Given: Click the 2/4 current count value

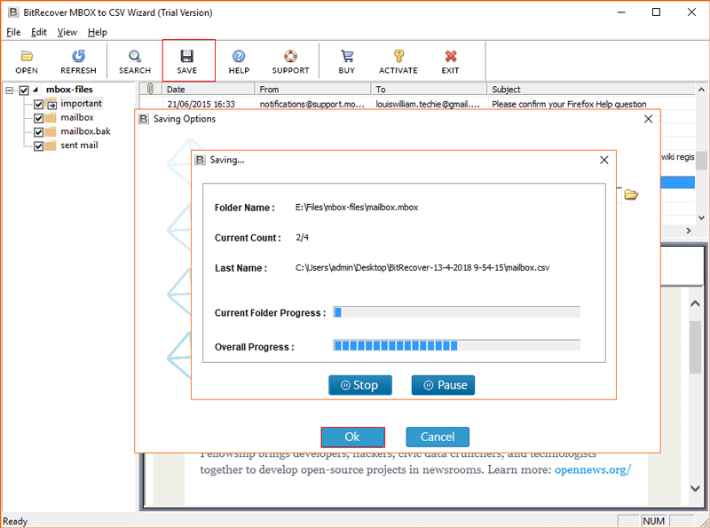Looking at the screenshot, I should [302, 237].
